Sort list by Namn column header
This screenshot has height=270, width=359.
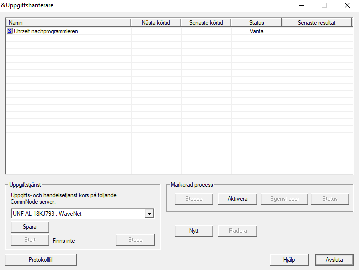point(68,23)
